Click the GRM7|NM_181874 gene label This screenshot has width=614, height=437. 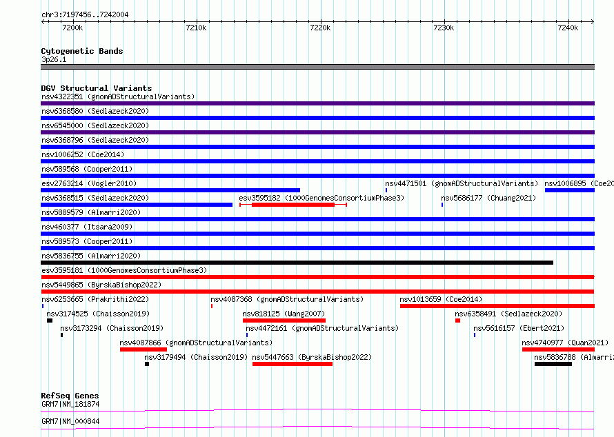point(70,404)
